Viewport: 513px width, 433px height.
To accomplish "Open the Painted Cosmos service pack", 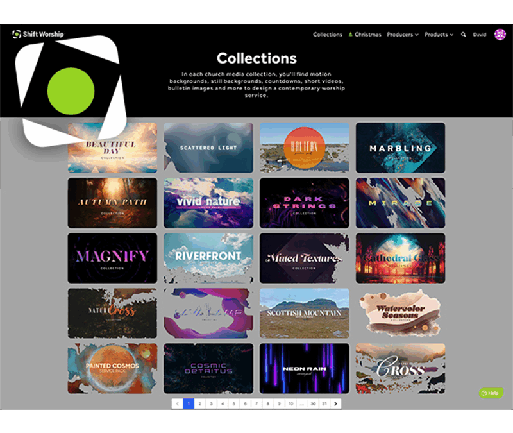I will pyautogui.click(x=112, y=368).
